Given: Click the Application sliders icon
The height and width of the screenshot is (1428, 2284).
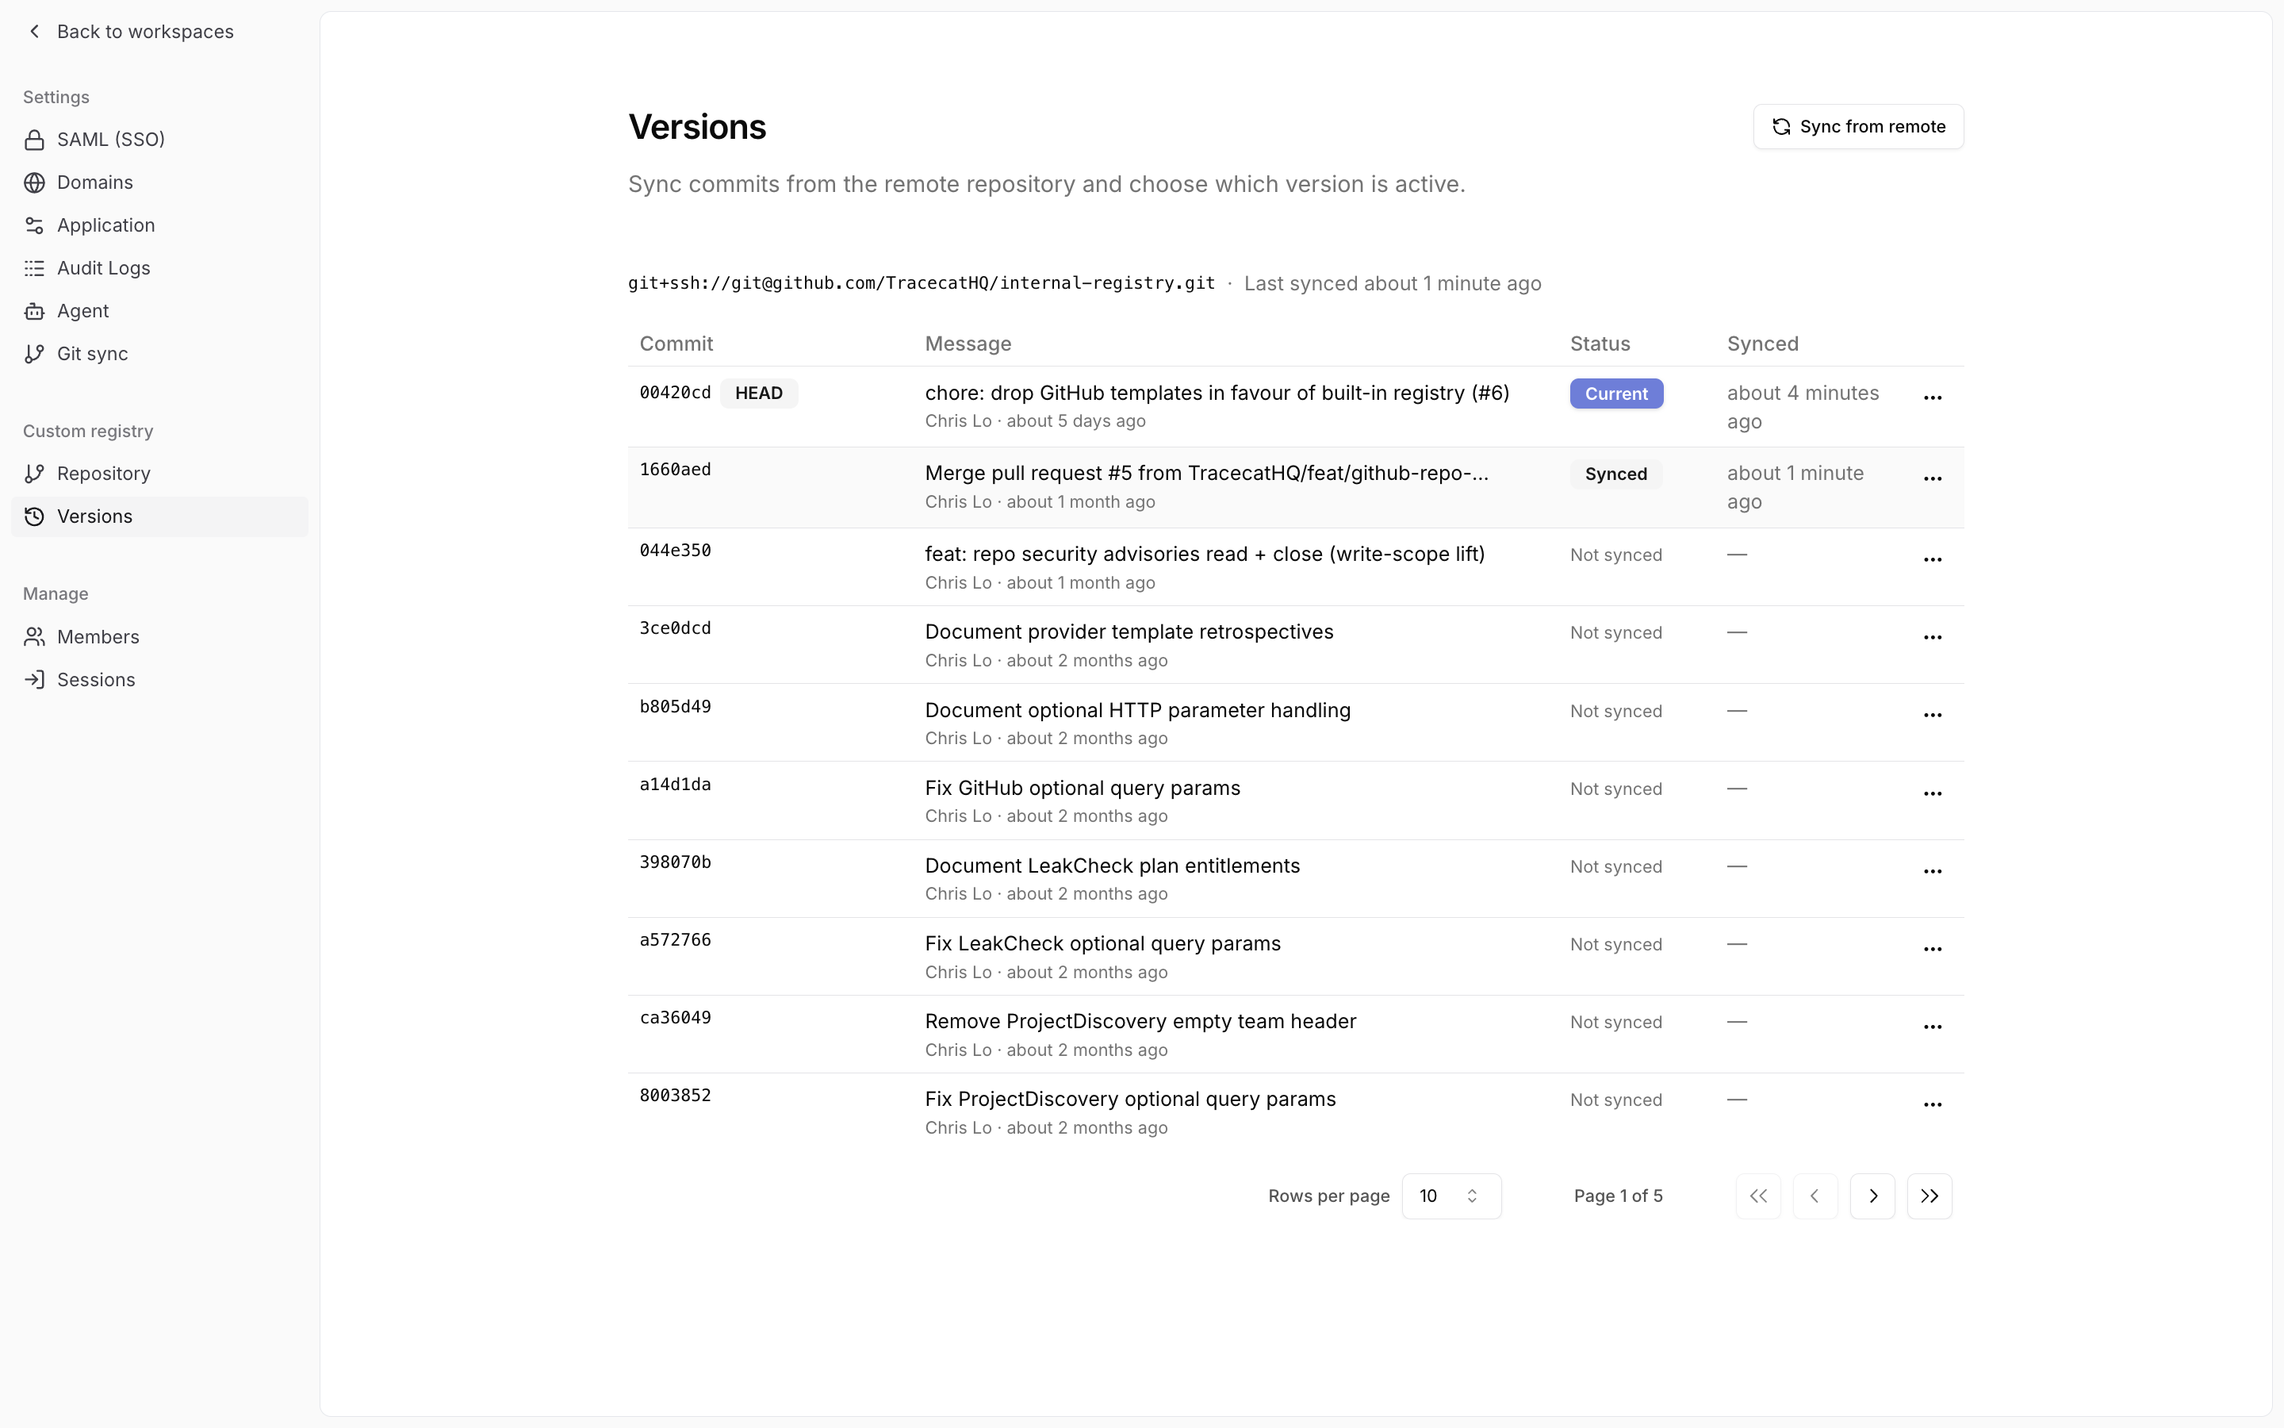Looking at the screenshot, I should tap(35, 225).
